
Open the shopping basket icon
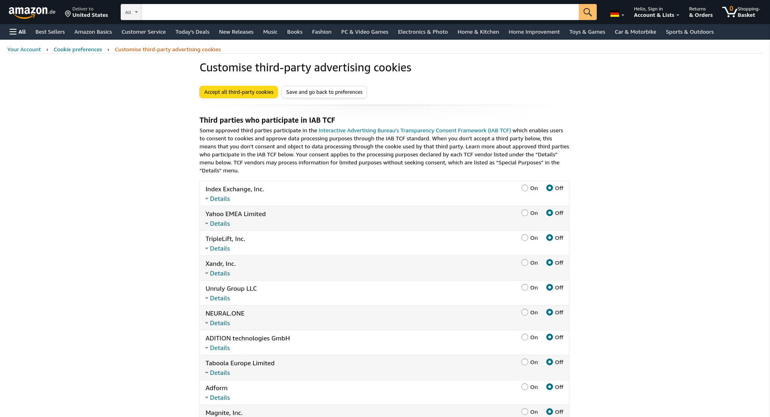[x=729, y=12]
